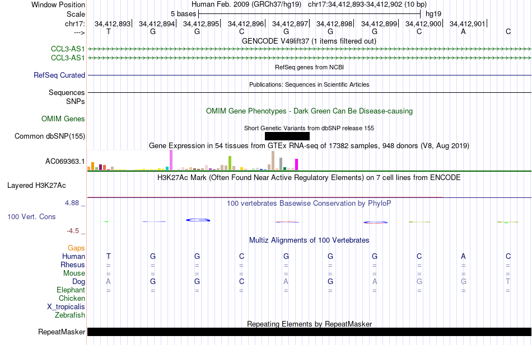This screenshot has width=532, height=345.
Task: Click the Common dbSNP(155) track label
Action: 49,136
